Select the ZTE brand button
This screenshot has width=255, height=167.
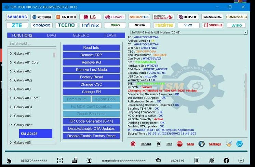point(17,25)
